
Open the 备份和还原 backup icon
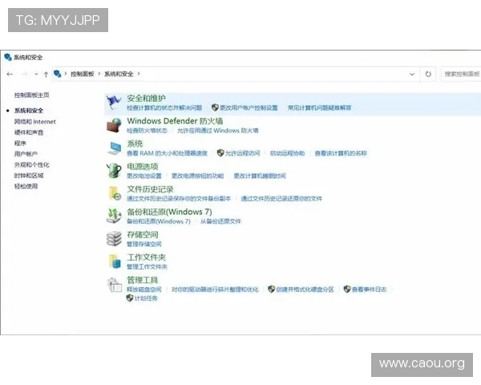point(114,216)
